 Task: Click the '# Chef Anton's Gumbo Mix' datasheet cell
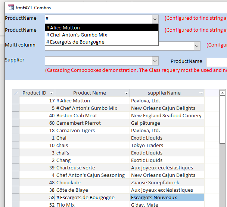click(x=92, y=108)
